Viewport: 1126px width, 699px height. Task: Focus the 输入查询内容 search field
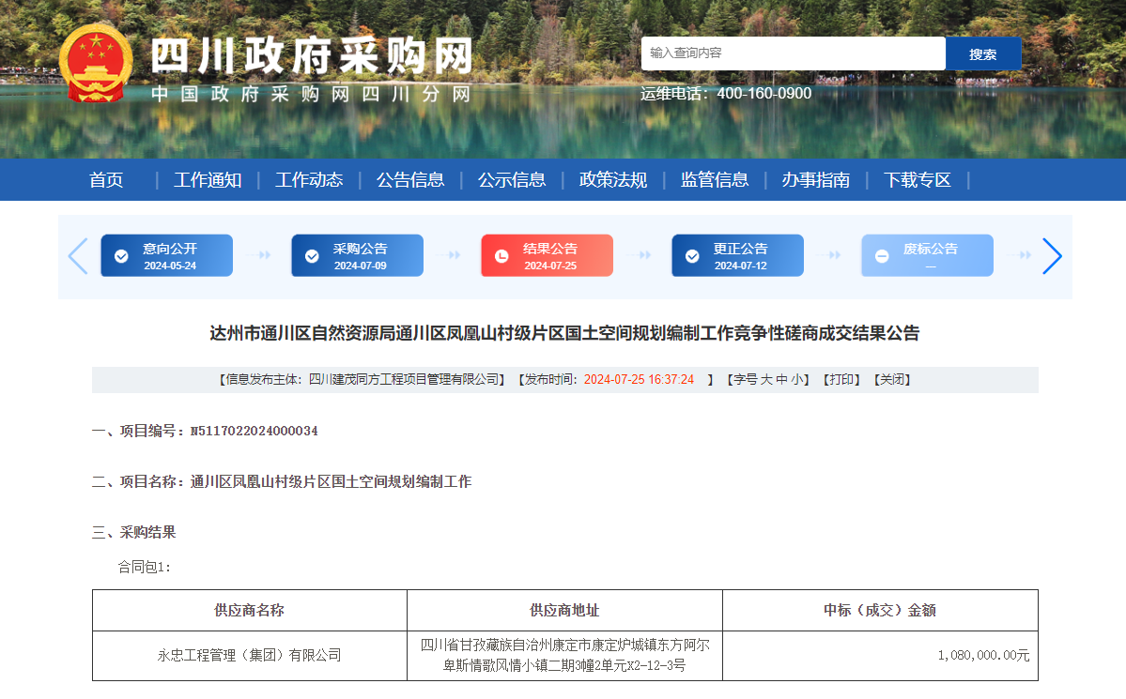click(793, 53)
